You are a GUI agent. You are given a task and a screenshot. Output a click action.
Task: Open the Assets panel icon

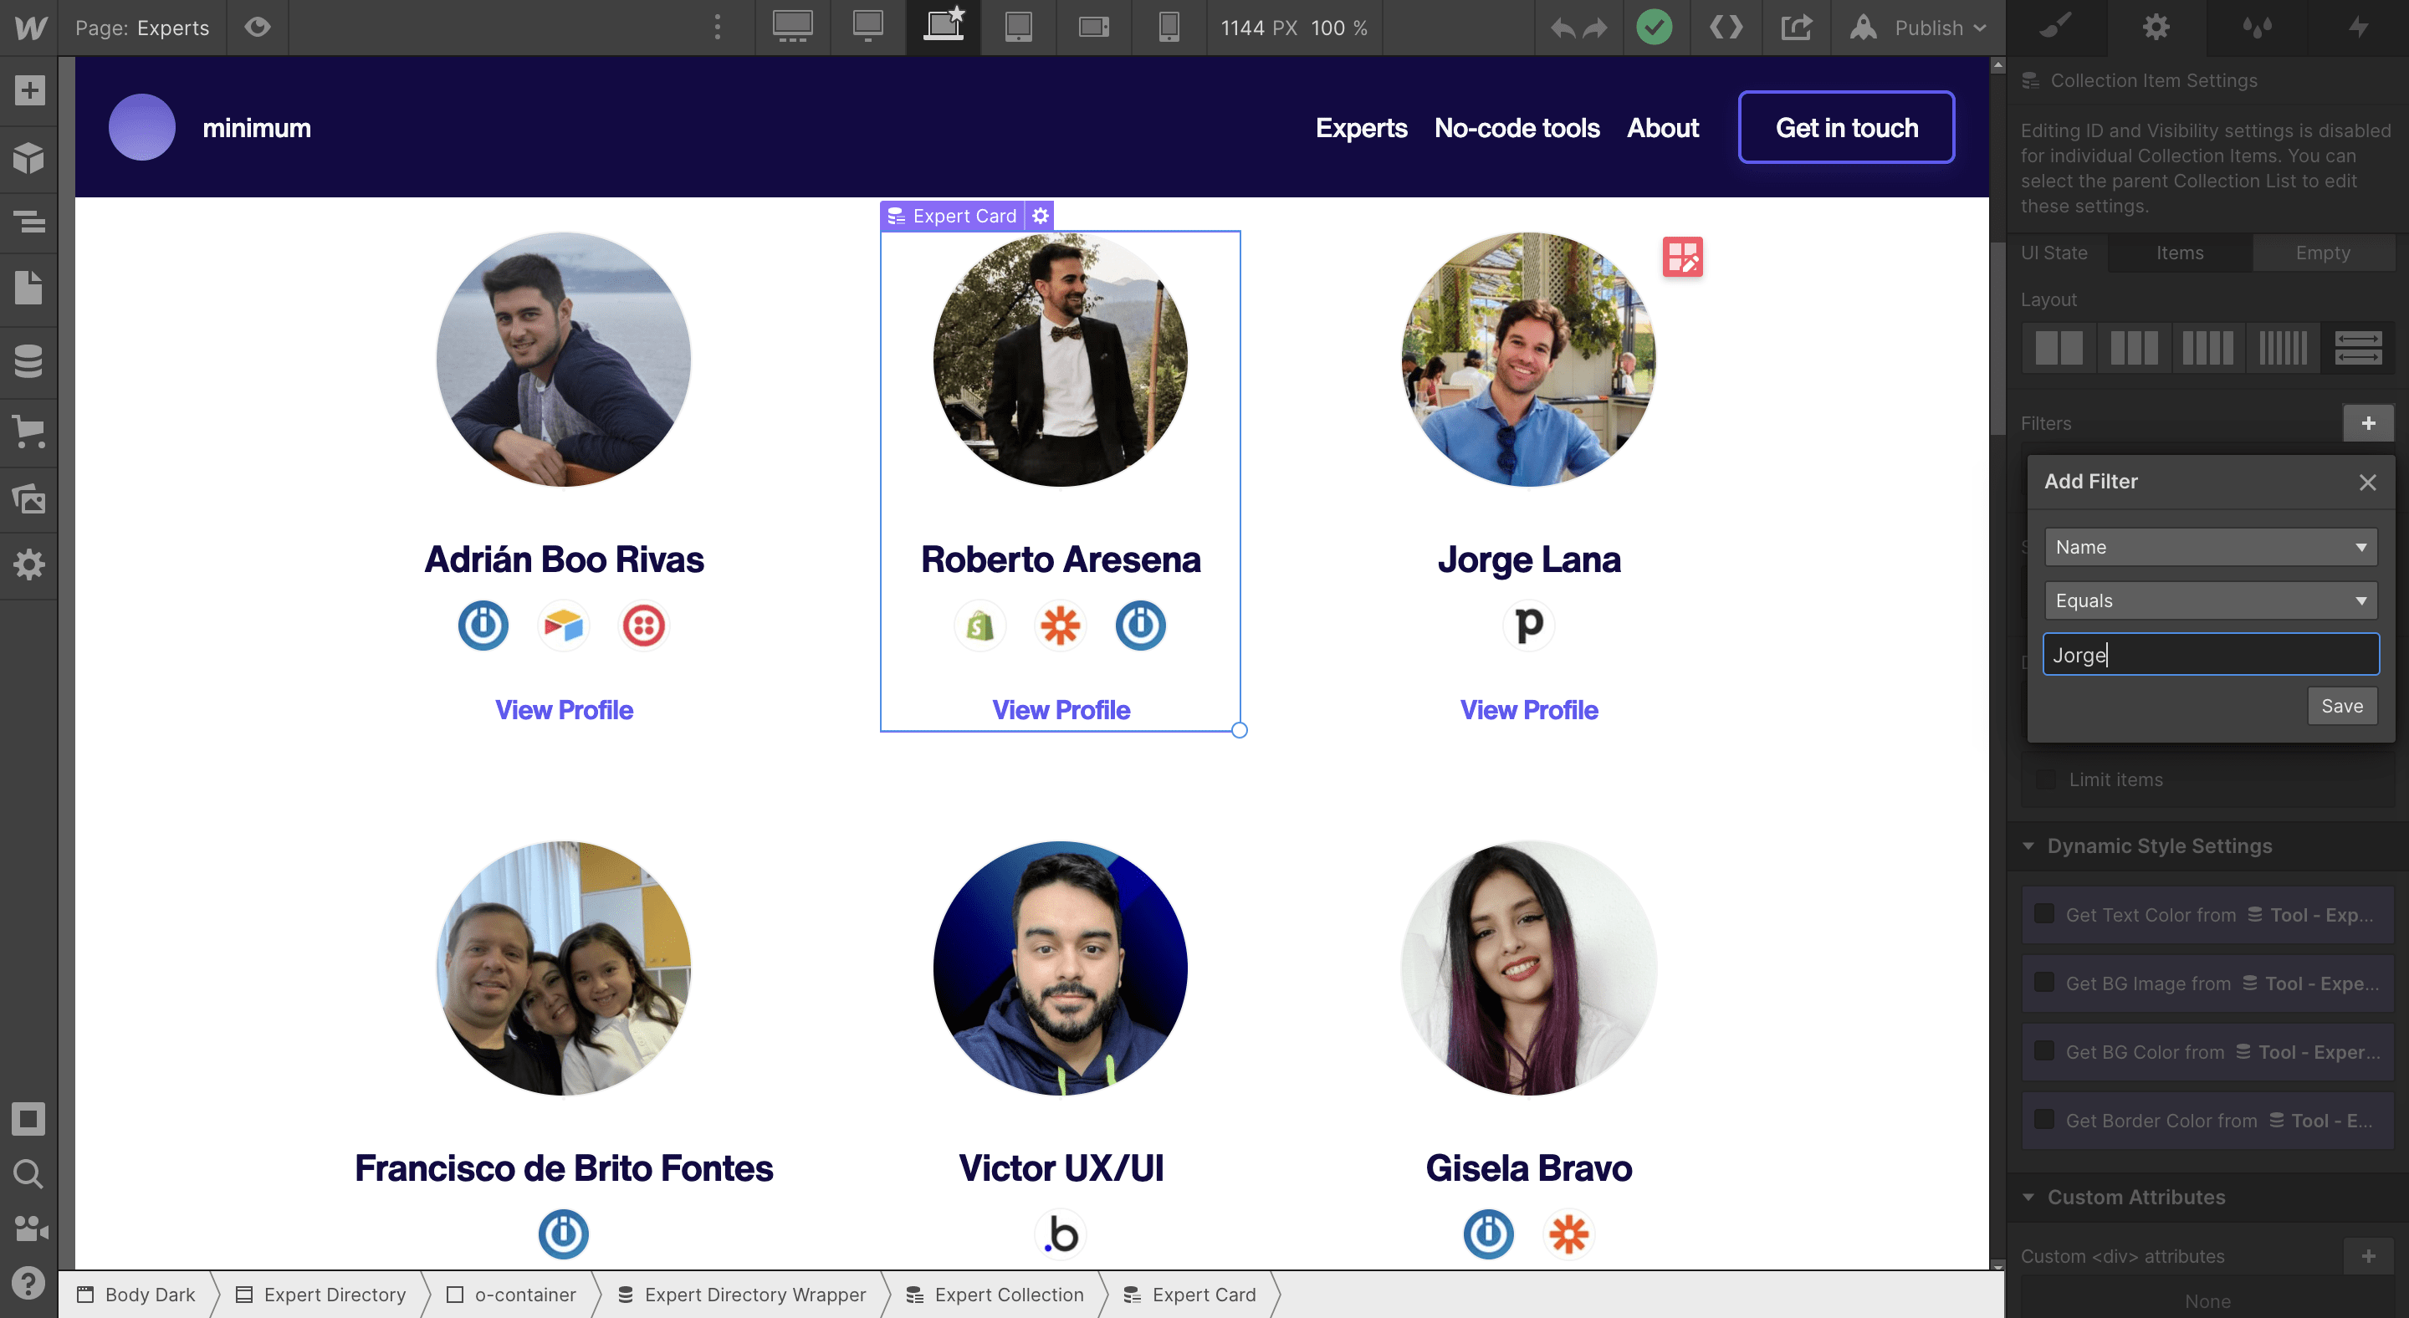click(29, 499)
